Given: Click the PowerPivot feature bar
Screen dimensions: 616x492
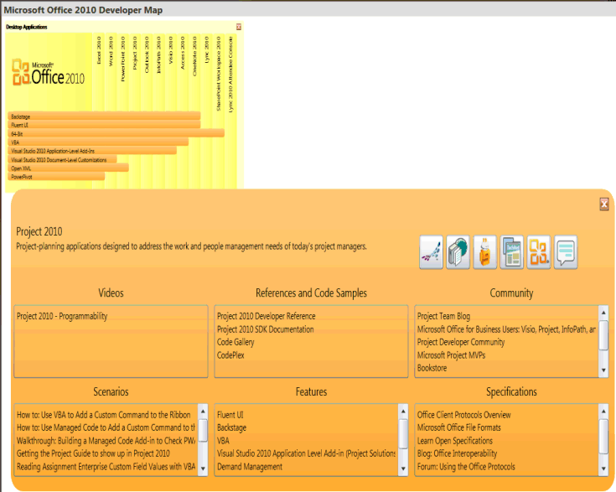Looking at the screenshot, I should point(56,177).
